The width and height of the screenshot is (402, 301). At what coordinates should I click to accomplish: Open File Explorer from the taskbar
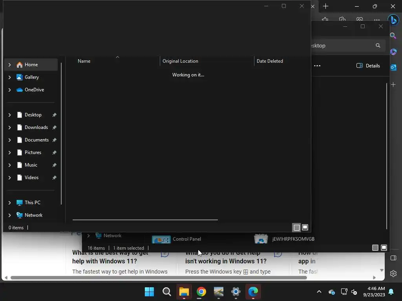pyautogui.click(x=184, y=292)
